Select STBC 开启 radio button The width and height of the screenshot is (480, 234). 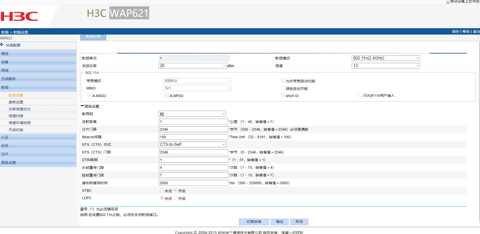click(x=175, y=190)
